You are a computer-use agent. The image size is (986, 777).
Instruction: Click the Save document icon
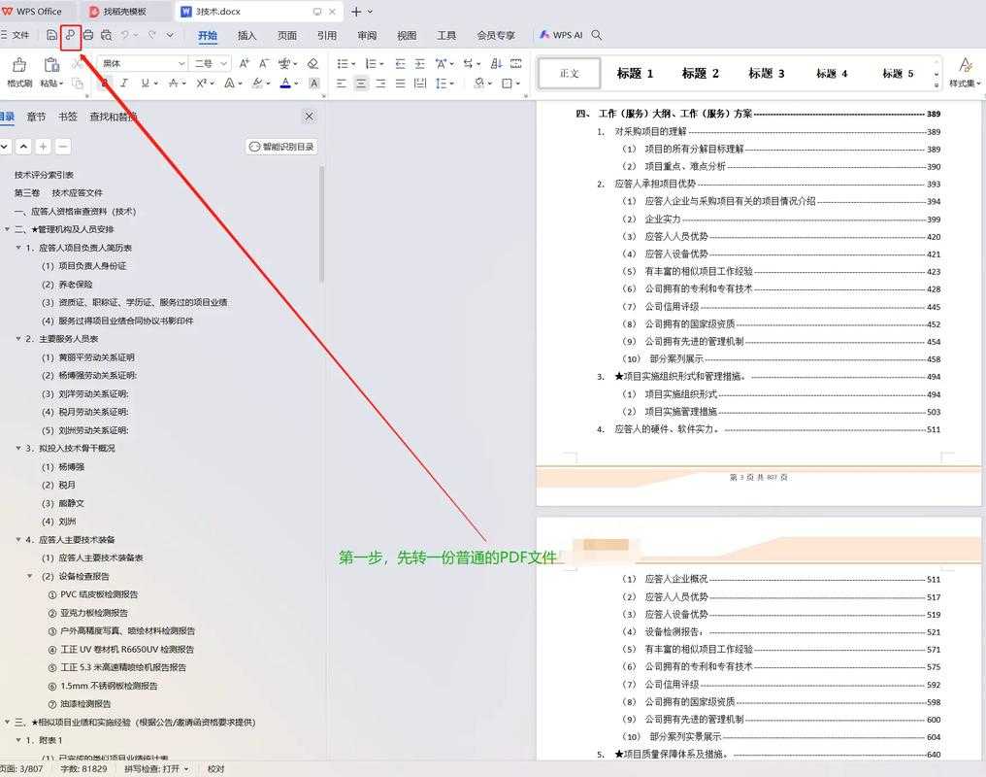[51, 35]
